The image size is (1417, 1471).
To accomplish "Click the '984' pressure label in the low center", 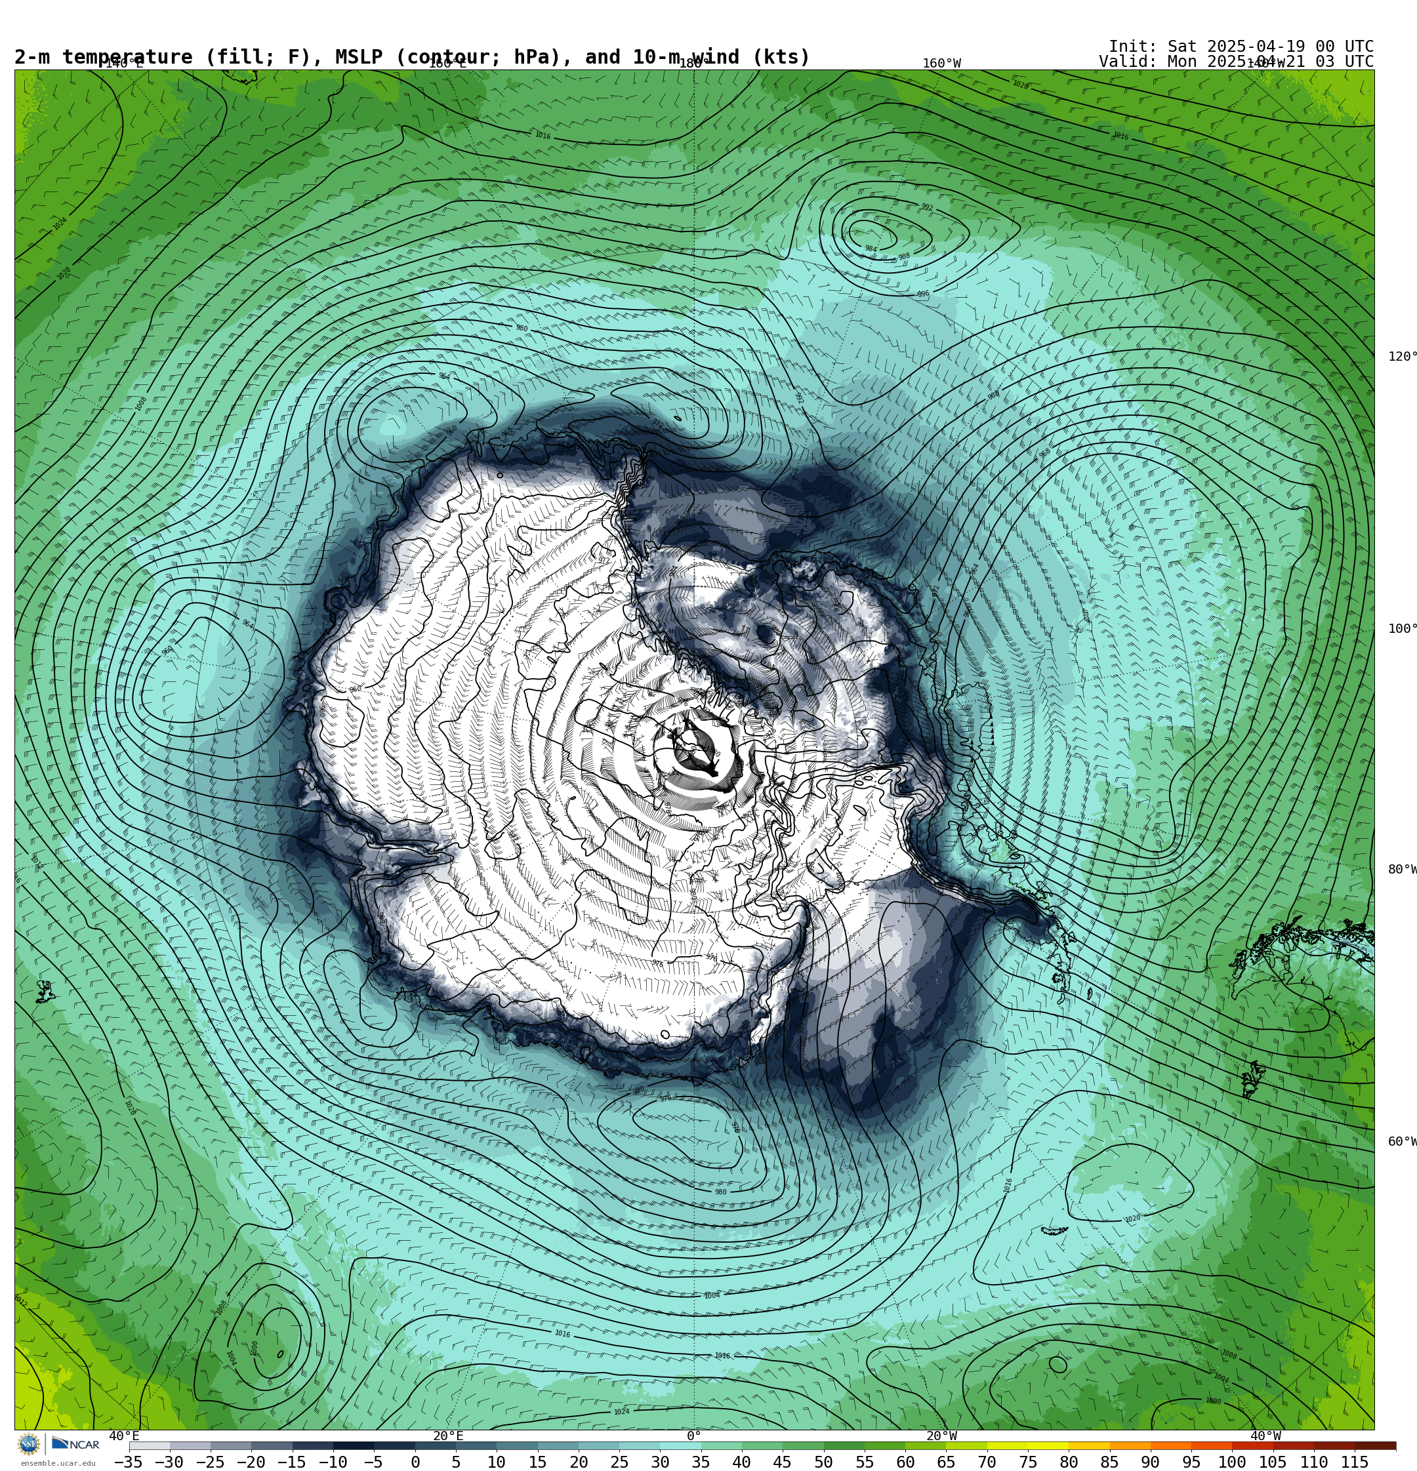I will (871, 249).
